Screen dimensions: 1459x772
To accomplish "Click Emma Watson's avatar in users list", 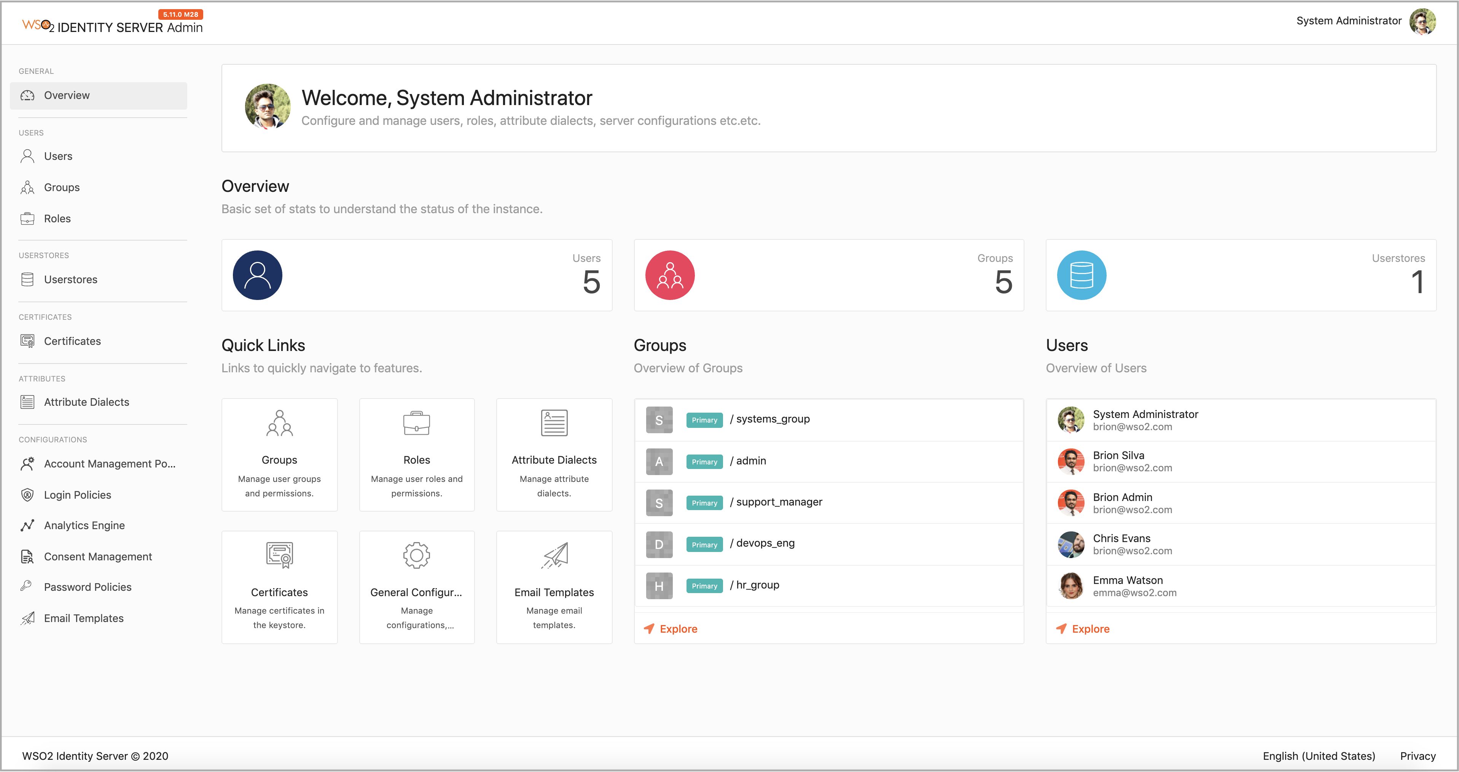I will [1070, 585].
